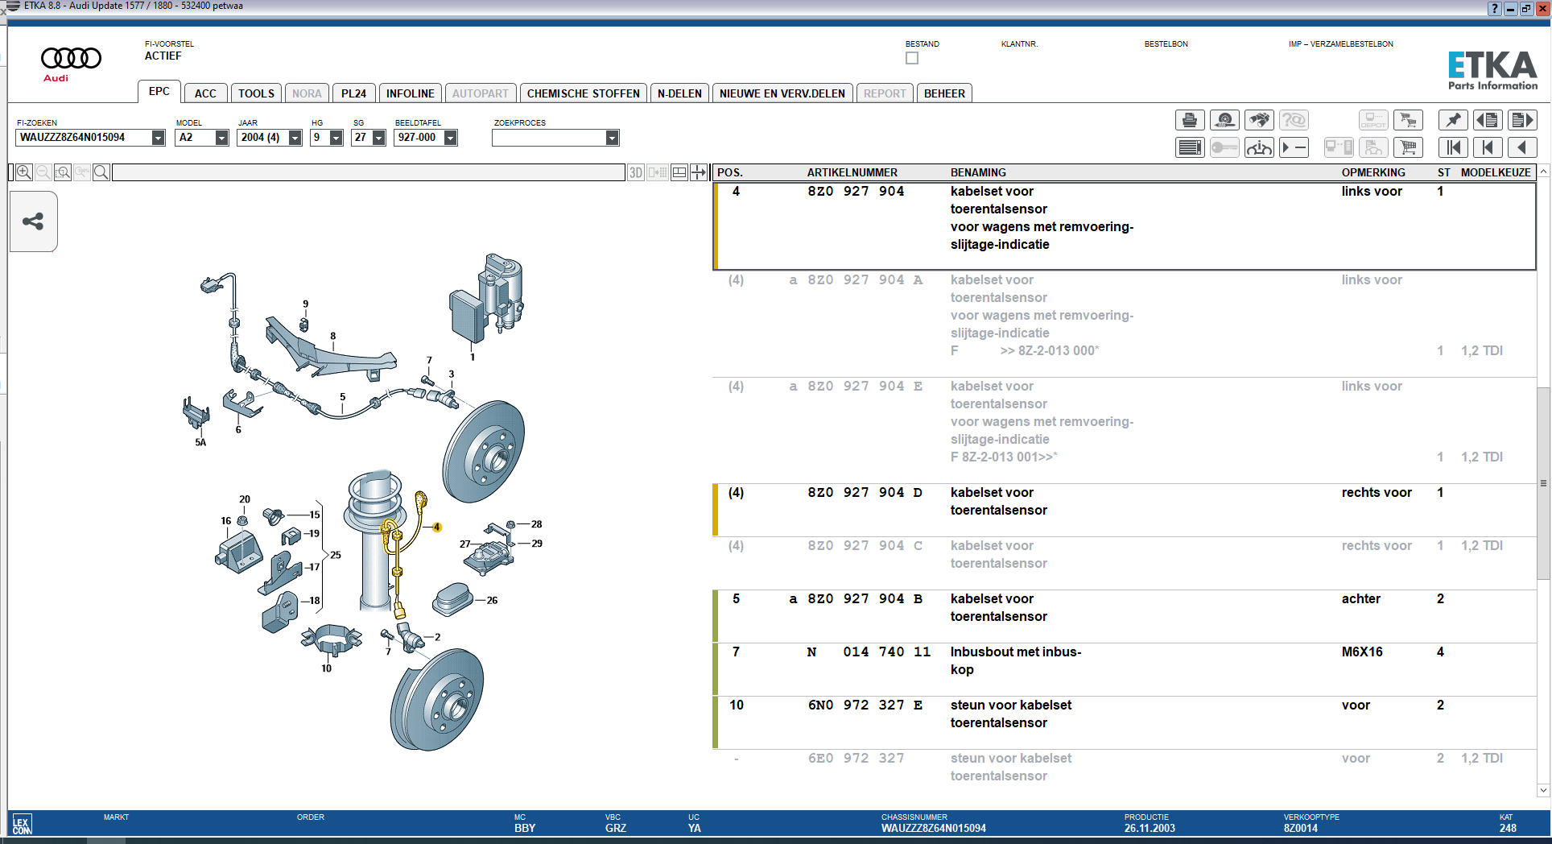Jump back with bar-arrow icon
This screenshot has width=1552, height=844.
tap(1488, 147)
